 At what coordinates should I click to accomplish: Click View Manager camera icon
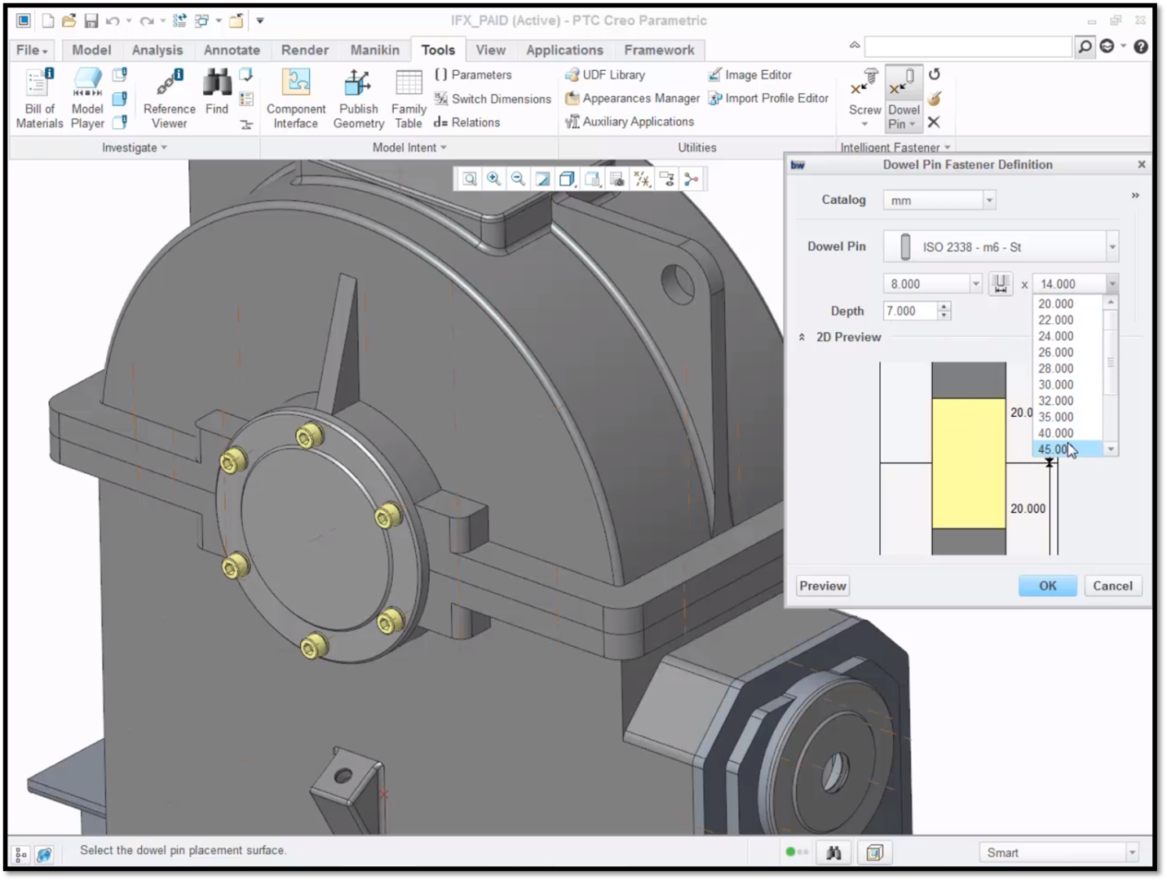(x=617, y=179)
